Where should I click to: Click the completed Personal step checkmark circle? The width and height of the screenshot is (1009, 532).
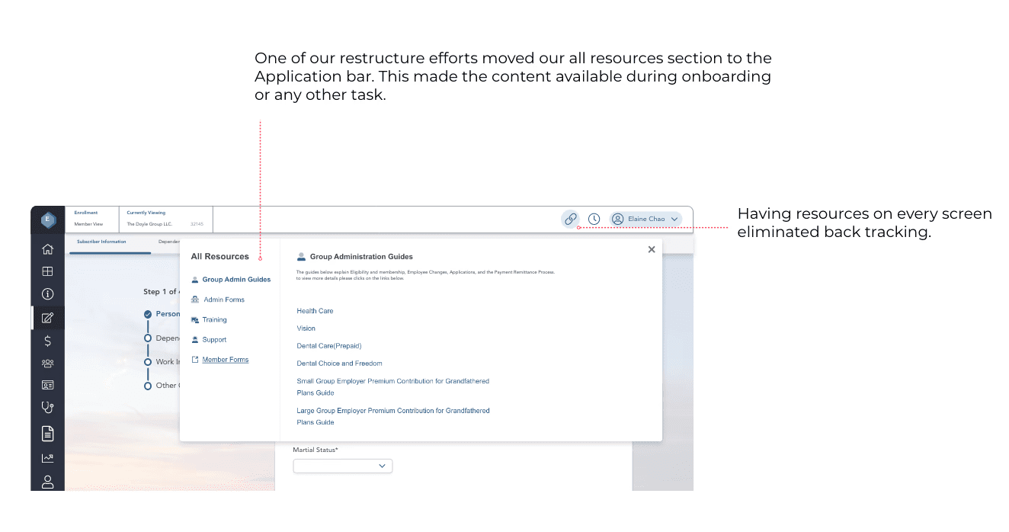point(148,314)
